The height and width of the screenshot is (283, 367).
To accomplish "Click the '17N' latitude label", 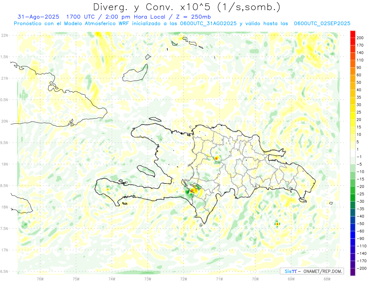I will point(4,250).
